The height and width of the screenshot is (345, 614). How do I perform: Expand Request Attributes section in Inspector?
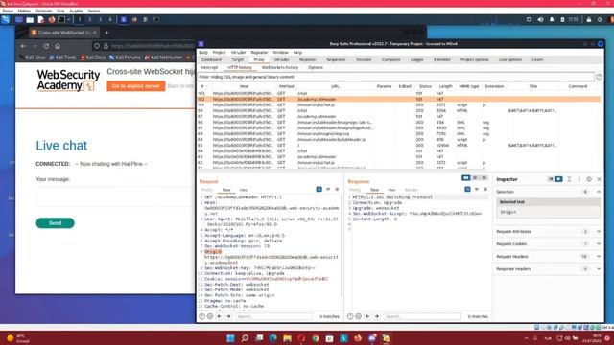coord(599,232)
